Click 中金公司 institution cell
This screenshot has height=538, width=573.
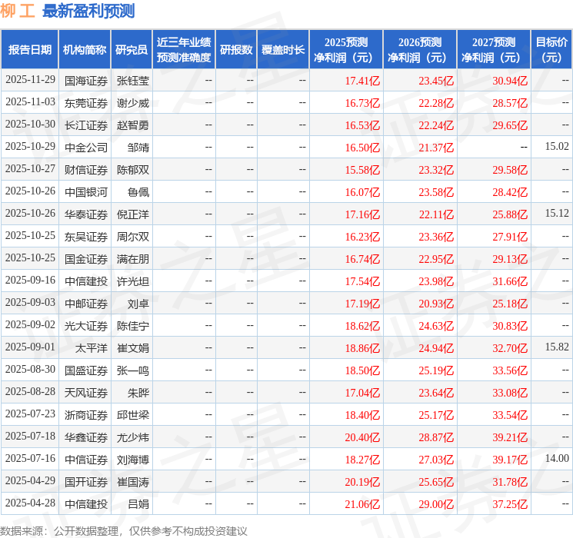point(86,148)
